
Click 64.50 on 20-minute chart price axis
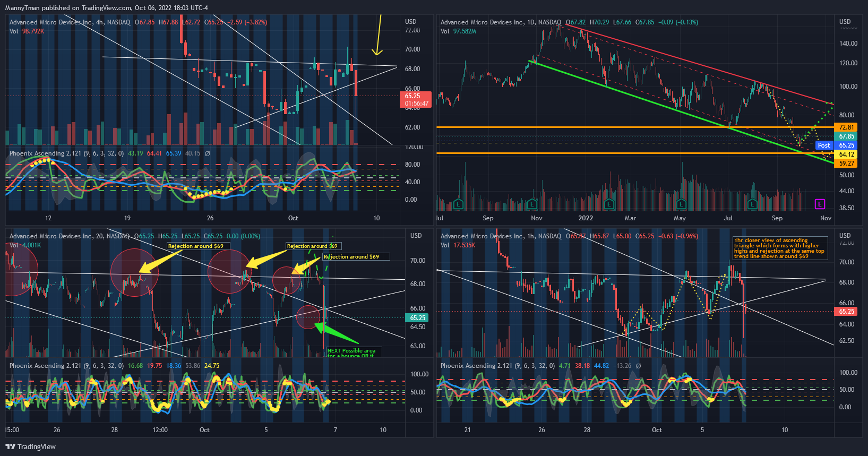(417, 327)
